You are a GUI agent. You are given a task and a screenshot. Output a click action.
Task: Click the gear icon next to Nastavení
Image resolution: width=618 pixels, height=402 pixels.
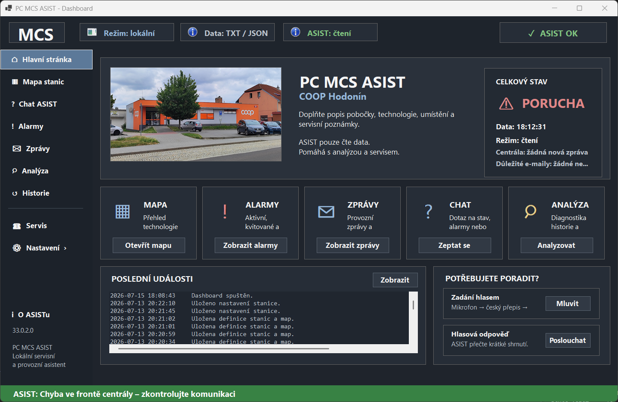(17, 248)
